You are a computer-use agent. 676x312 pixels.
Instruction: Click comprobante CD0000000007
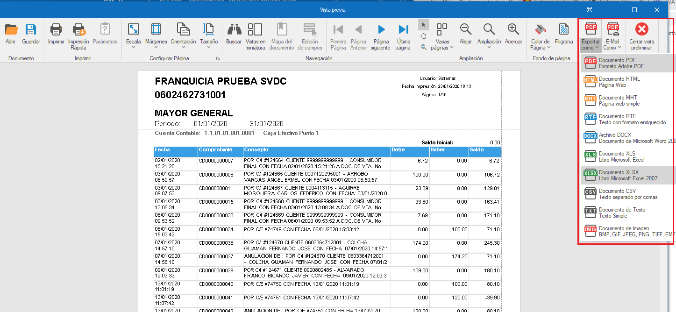[x=216, y=161]
